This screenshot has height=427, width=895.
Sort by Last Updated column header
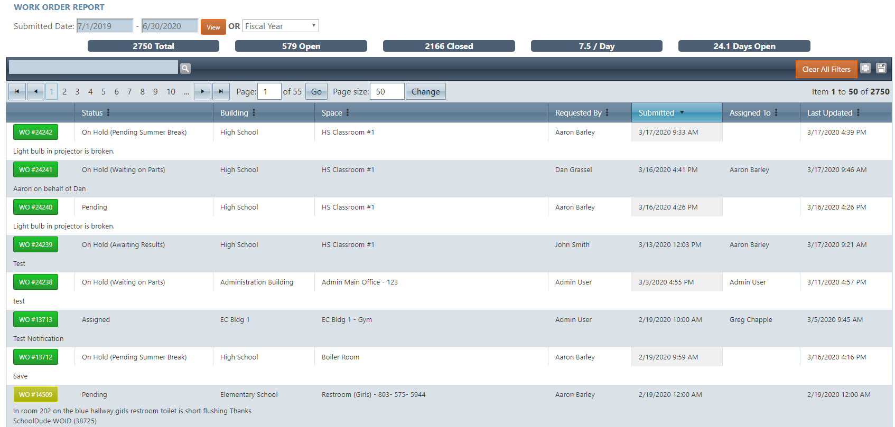[x=829, y=112]
